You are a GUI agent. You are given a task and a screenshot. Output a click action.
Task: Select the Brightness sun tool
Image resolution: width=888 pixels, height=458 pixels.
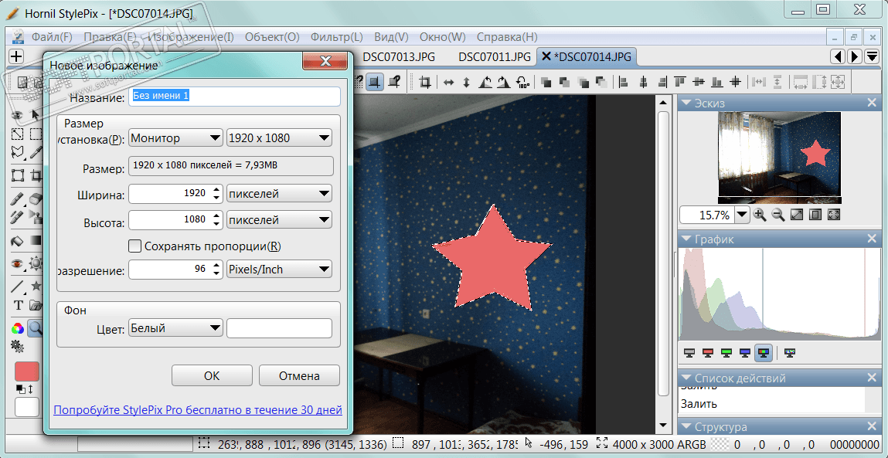(x=36, y=263)
